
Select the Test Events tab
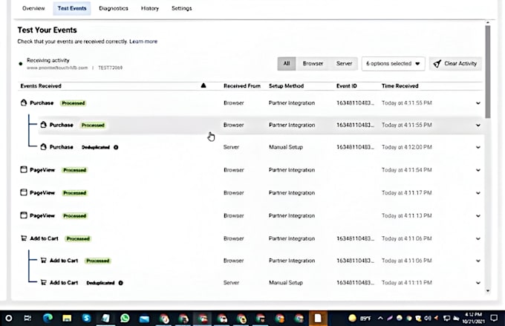click(72, 8)
